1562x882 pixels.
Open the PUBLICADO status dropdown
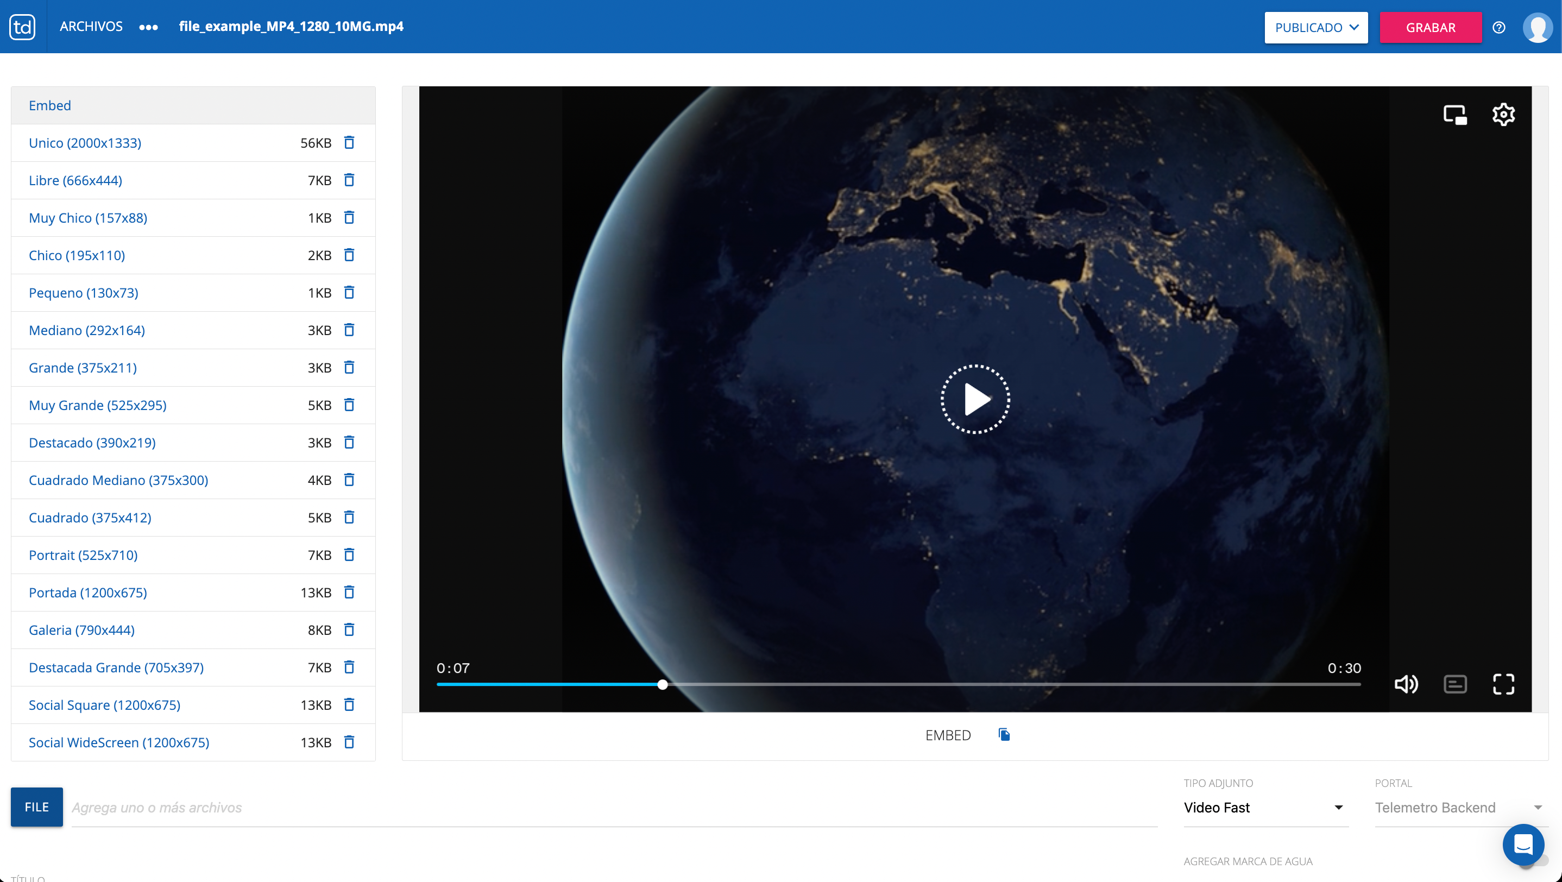[1316, 27]
